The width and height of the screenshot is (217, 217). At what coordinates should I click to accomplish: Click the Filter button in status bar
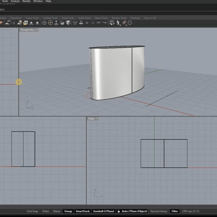pos(175,211)
